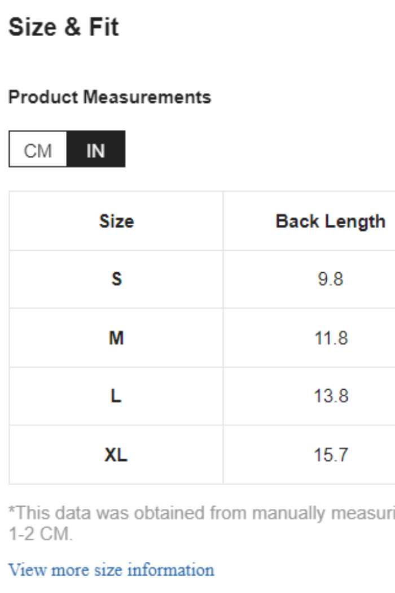Click the word Fit in the title
The image size is (395, 593).
[x=103, y=27]
